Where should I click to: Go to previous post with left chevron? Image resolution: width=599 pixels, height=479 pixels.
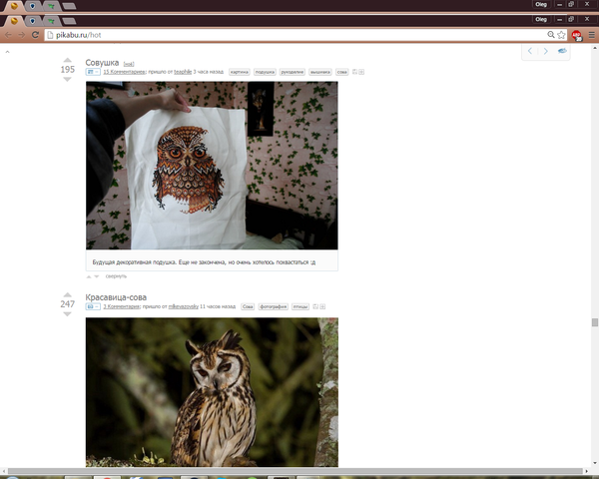[530, 51]
